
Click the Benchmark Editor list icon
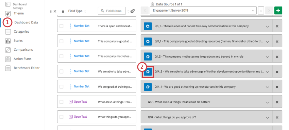point(8,68)
